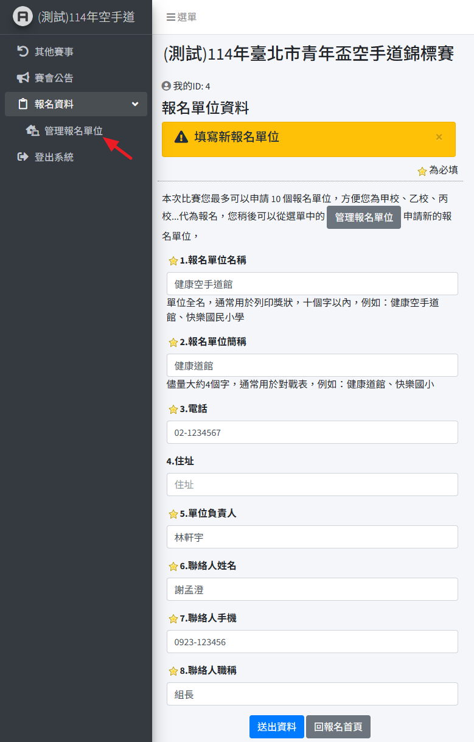This screenshot has width=474, height=742.
Task: Click the undo icon beside 其他賽事
Action: click(23, 52)
